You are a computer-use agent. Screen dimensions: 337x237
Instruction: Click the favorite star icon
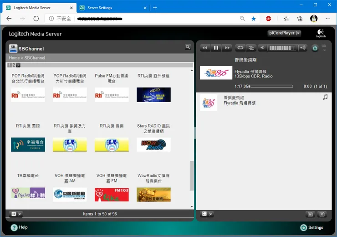pyautogui.click(x=254, y=19)
